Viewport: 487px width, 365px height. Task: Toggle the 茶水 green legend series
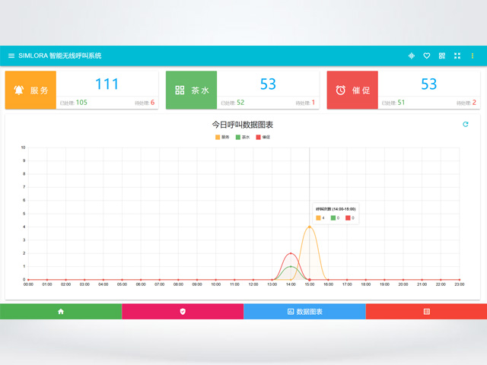pos(243,137)
